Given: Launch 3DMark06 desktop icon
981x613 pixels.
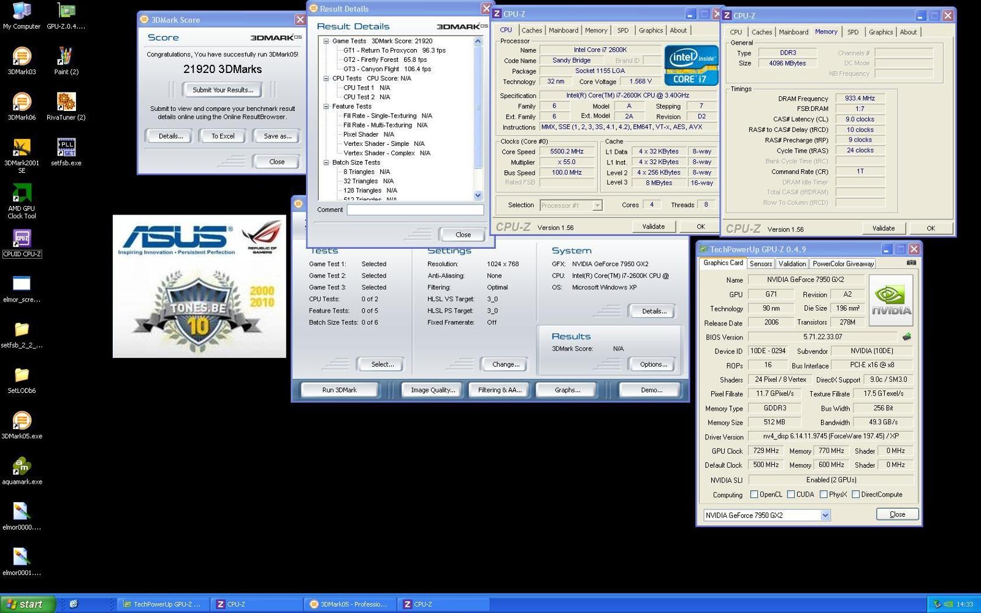Looking at the screenshot, I should point(21,107).
